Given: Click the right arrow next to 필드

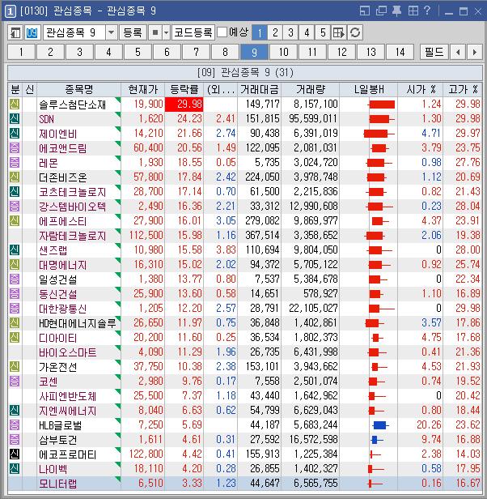Looking at the screenshot, I should point(475,52).
